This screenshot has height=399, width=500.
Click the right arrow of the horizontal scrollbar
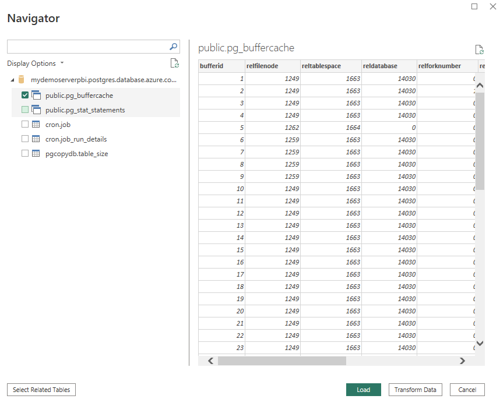pyautogui.click(x=463, y=361)
